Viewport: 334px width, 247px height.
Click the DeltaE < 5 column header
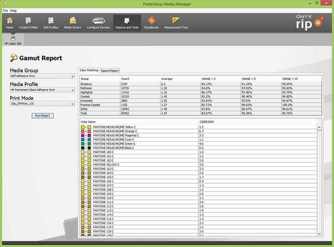(x=261, y=79)
